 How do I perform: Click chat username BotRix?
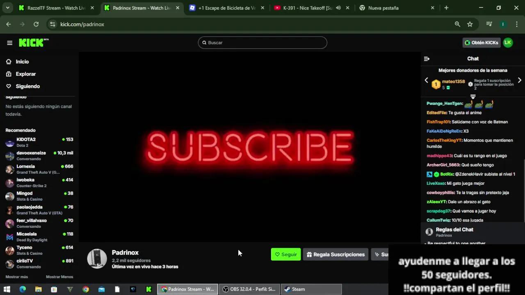(447, 174)
